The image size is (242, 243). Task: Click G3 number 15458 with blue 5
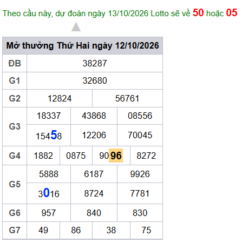49,136
